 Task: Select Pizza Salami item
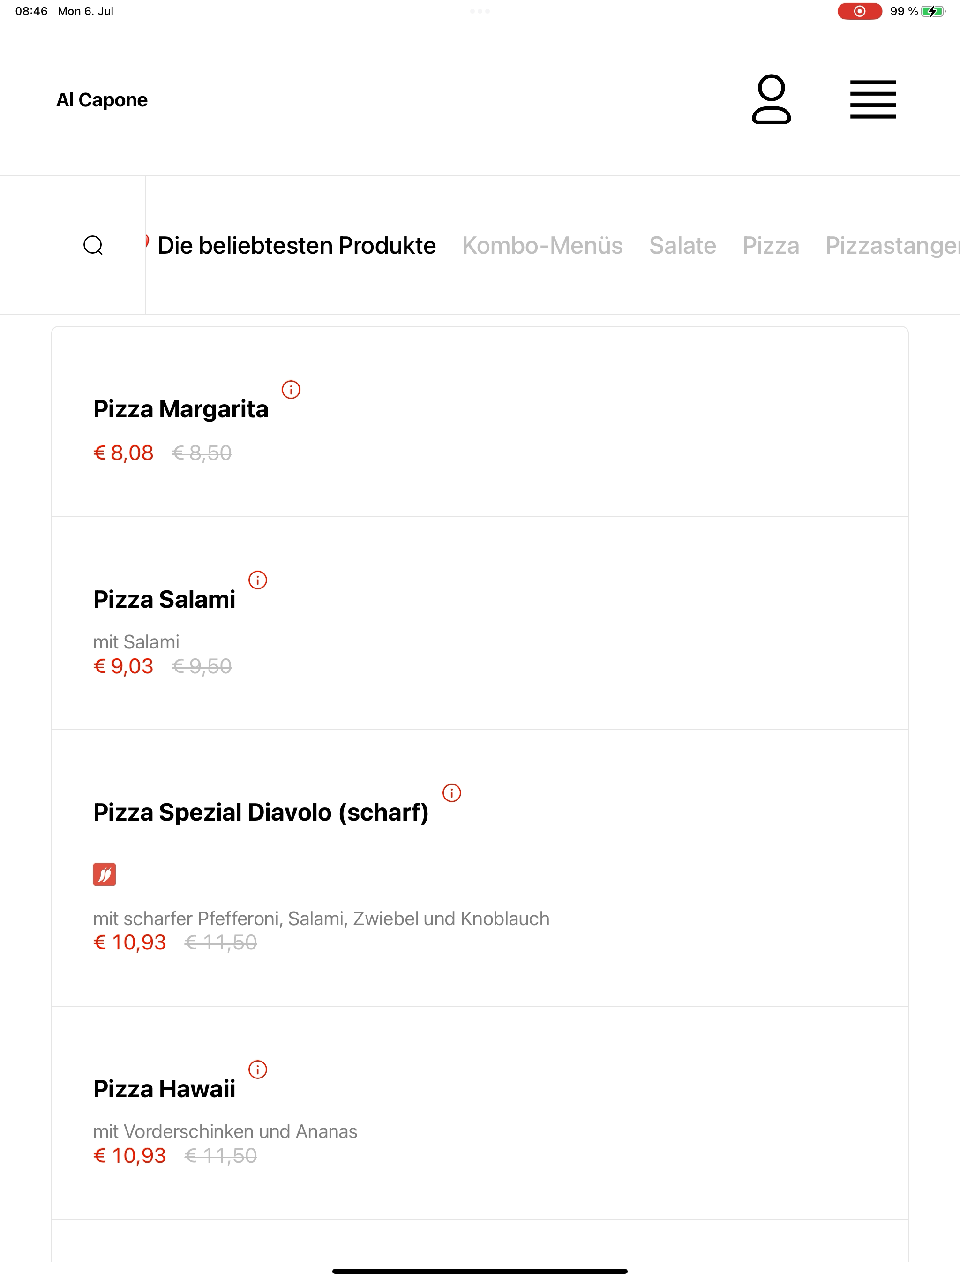coord(480,623)
